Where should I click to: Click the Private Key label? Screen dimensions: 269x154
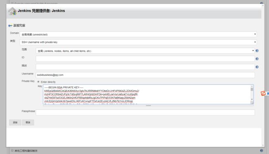point(28,81)
